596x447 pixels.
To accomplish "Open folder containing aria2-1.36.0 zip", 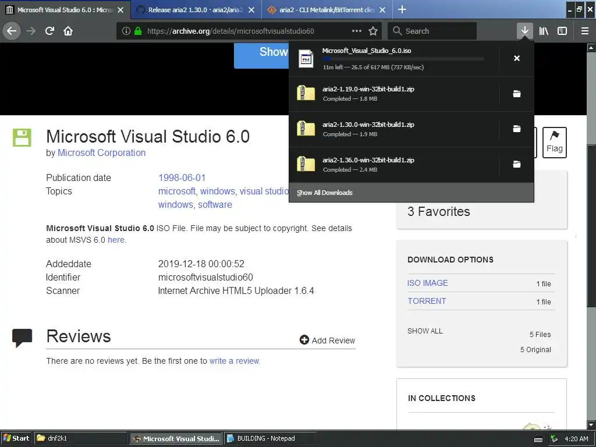I will (517, 164).
